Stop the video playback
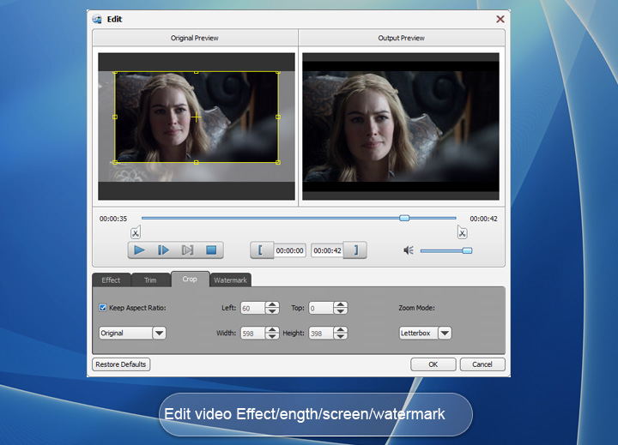The width and height of the screenshot is (618, 445). [x=211, y=250]
